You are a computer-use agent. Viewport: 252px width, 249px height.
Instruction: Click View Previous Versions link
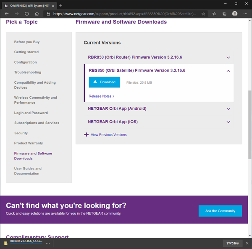coord(109,135)
